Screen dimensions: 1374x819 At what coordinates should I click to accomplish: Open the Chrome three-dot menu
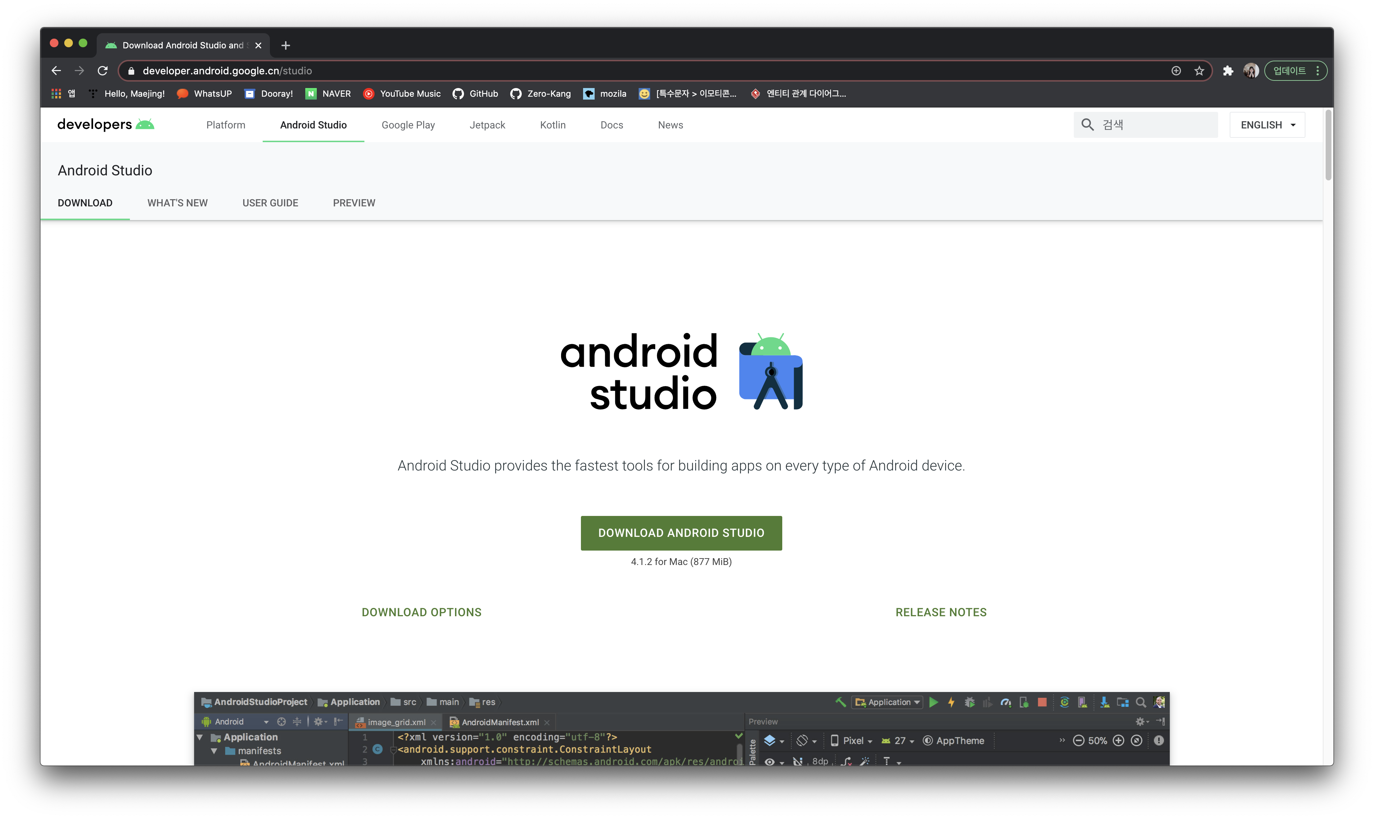(1318, 71)
